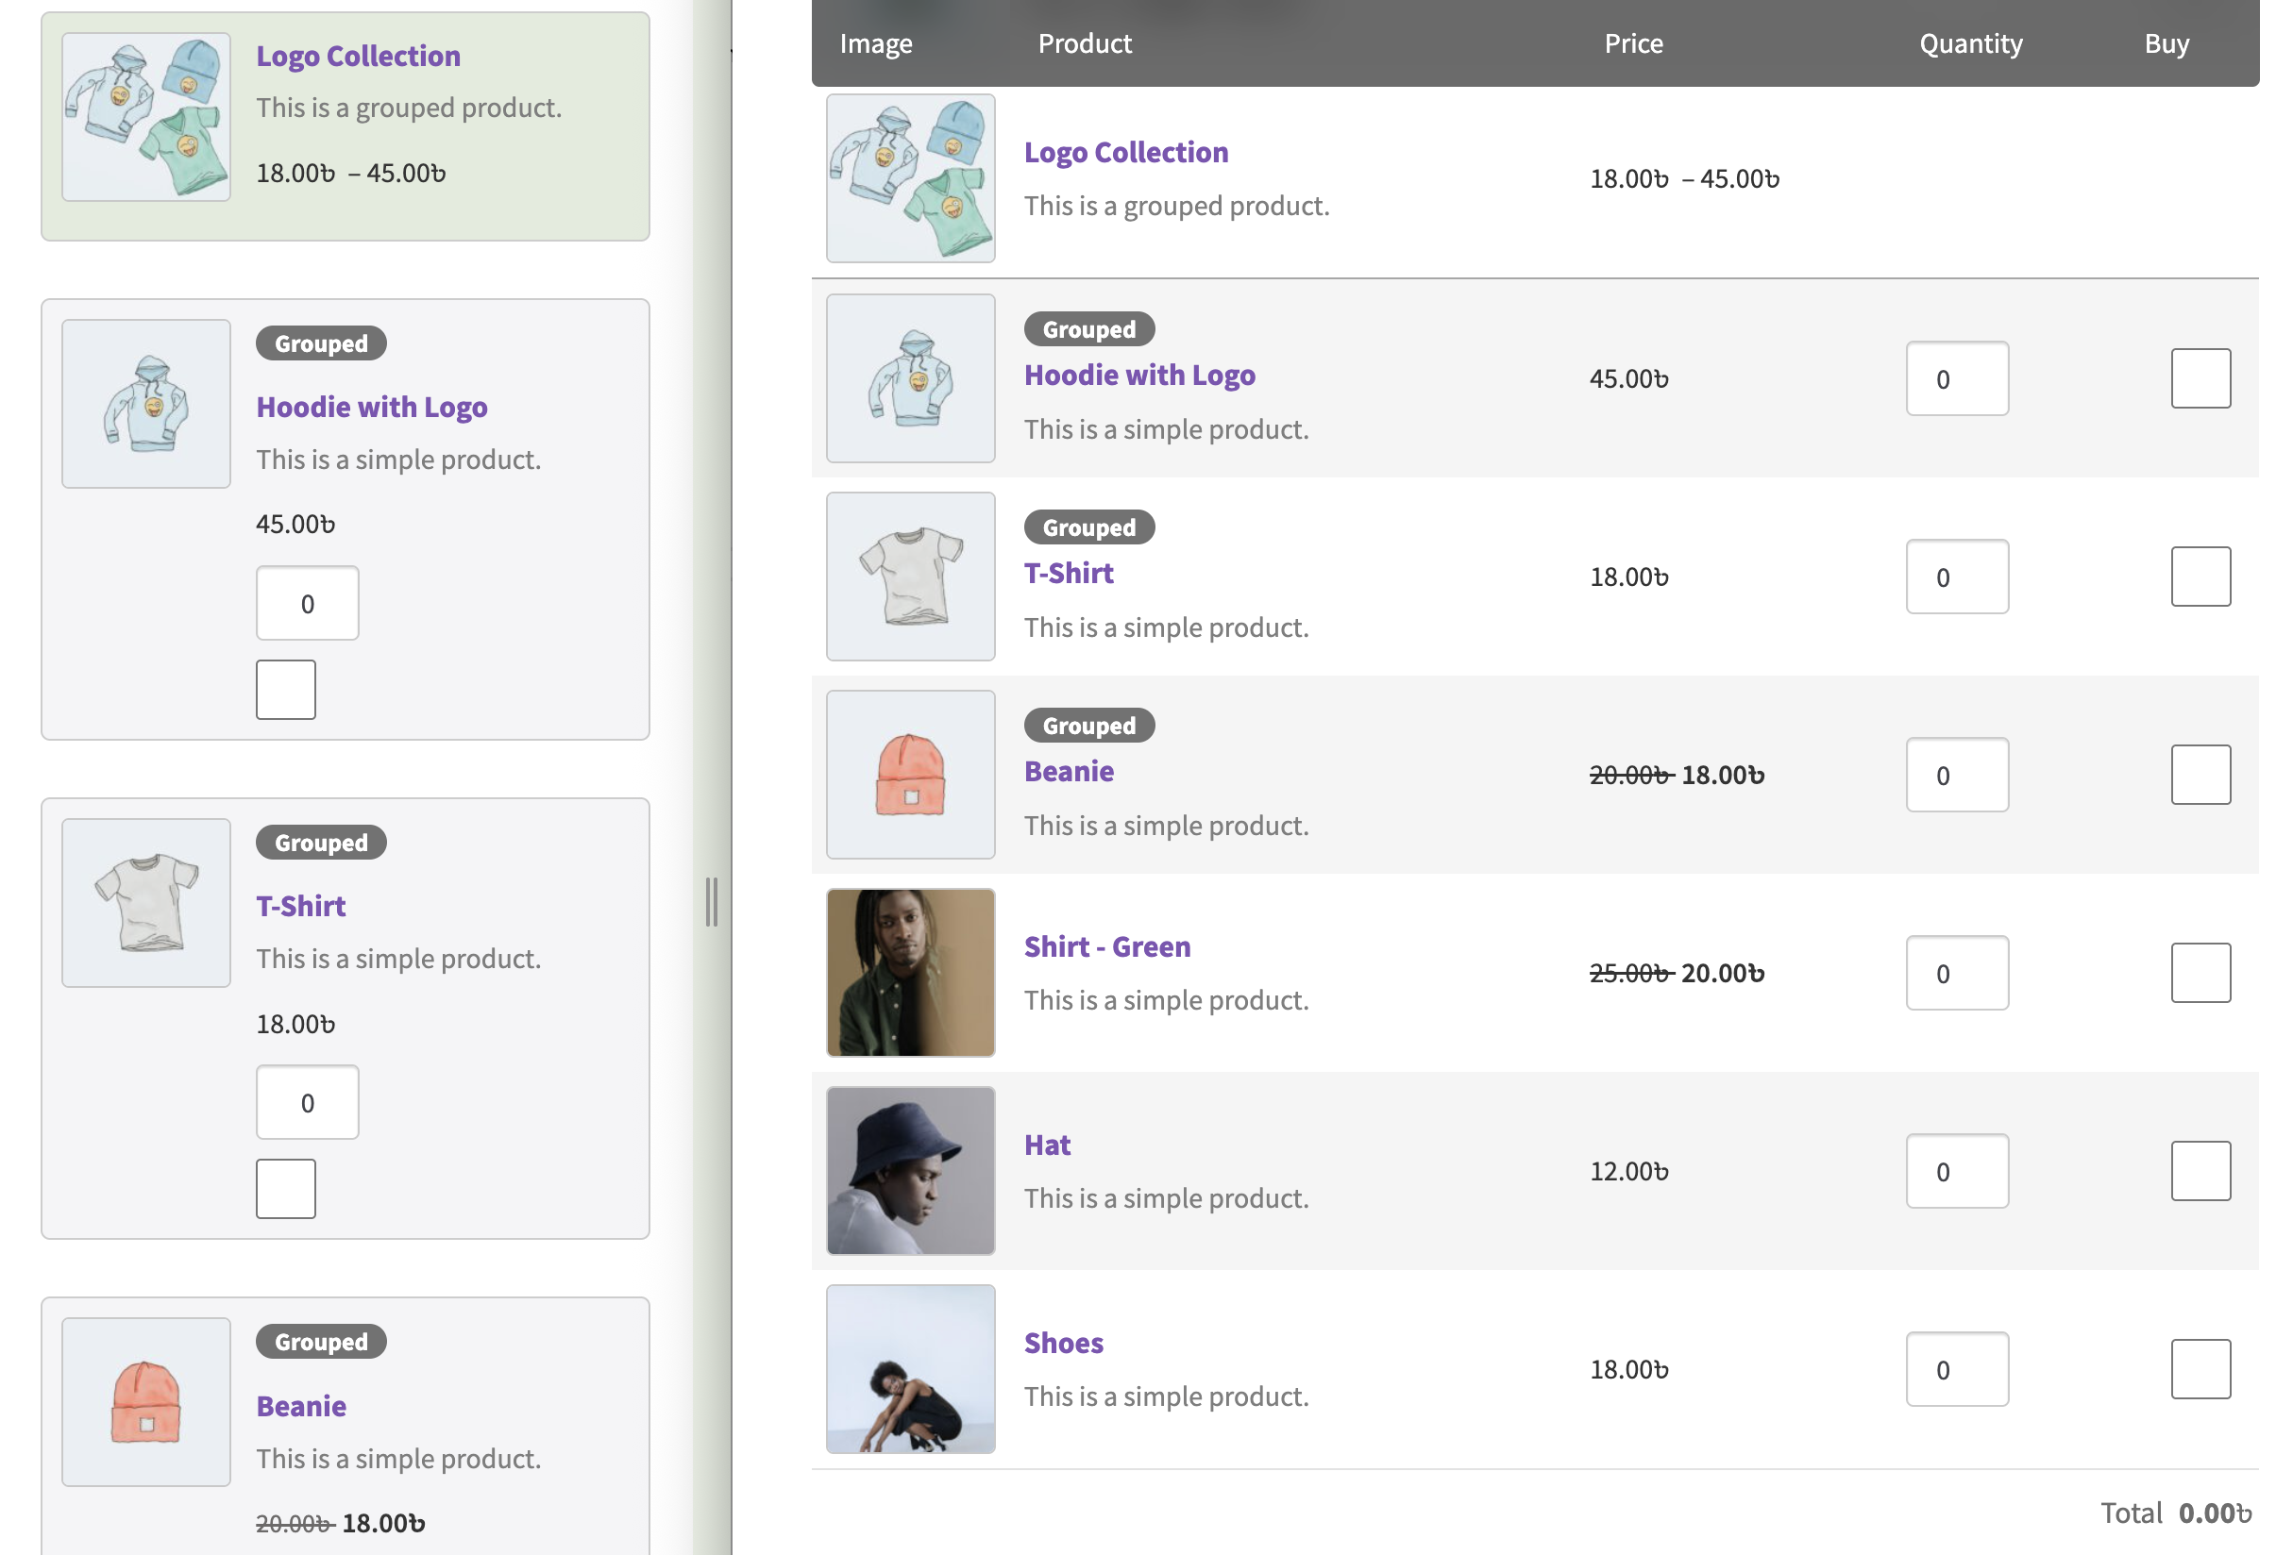Screen dimensions: 2293x1555
Task: Open the Logo Collection thumbnail image
Action: [910, 179]
